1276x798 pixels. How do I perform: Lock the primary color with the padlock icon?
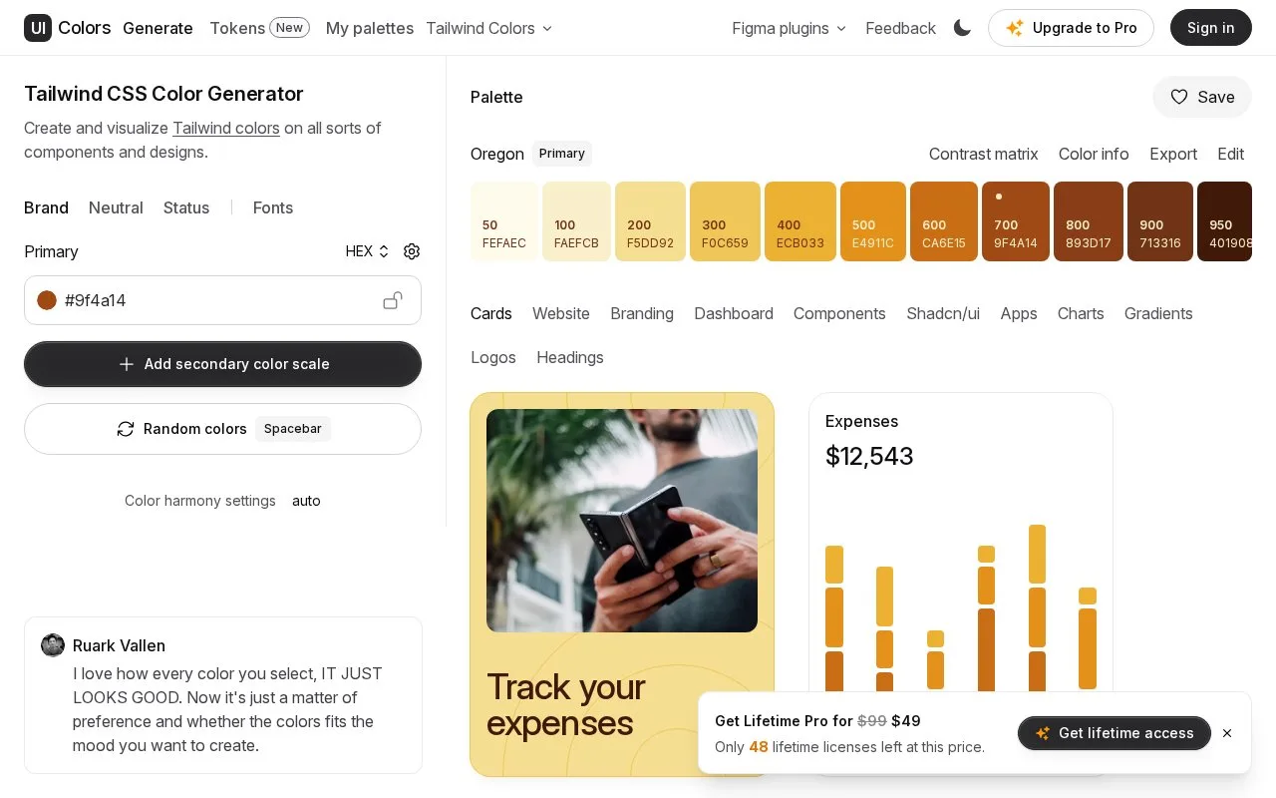pyautogui.click(x=393, y=300)
